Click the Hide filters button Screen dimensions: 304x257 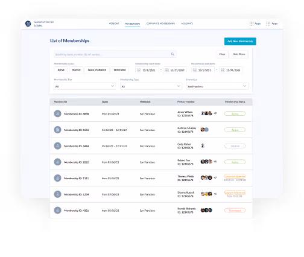[x=239, y=54]
